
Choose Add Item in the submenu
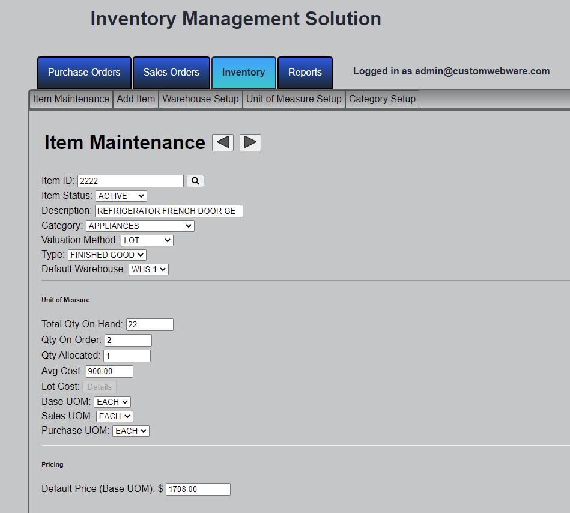coord(136,99)
